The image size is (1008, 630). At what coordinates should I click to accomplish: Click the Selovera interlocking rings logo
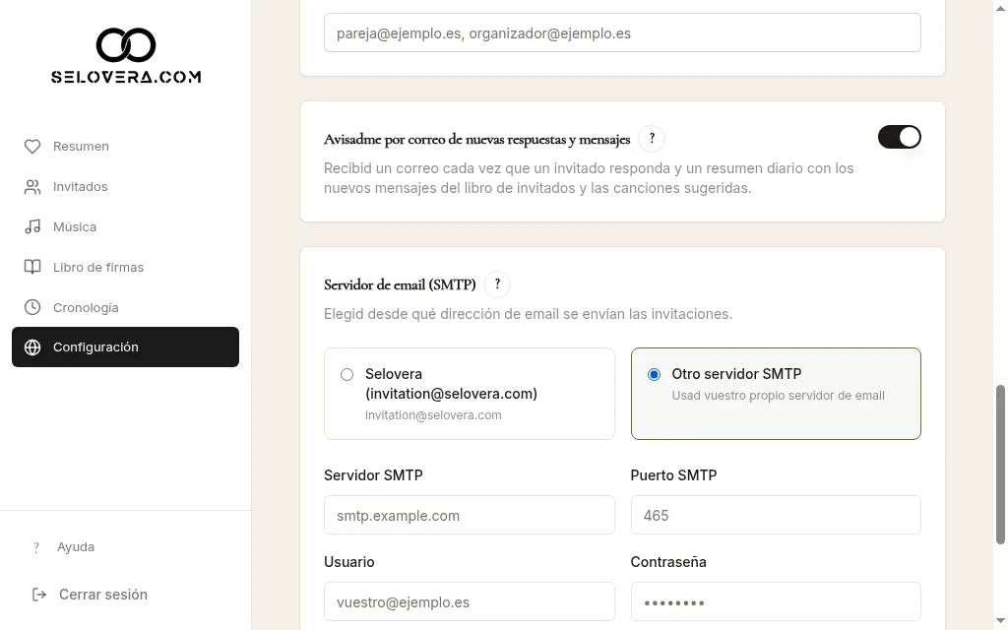point(126,45)
